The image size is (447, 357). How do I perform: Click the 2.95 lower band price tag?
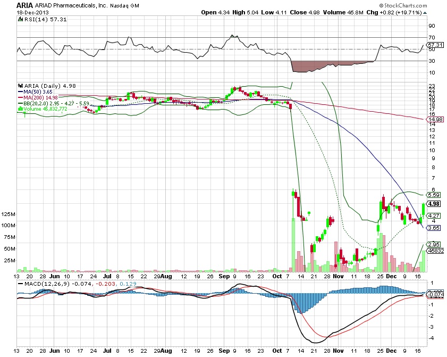point(434,245)
